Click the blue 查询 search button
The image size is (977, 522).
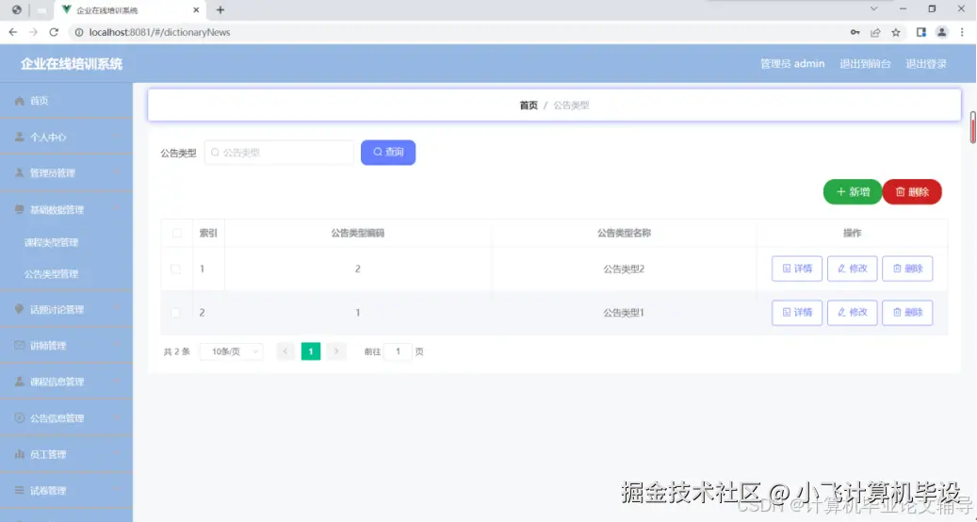tap(388, 152)
